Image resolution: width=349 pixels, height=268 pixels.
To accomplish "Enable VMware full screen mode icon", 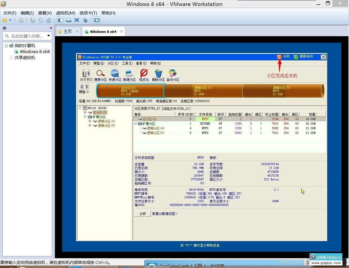I will point(77,20).
